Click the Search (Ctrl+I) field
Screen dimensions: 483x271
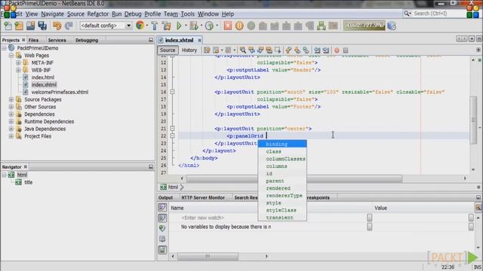(x=434, y=14)
